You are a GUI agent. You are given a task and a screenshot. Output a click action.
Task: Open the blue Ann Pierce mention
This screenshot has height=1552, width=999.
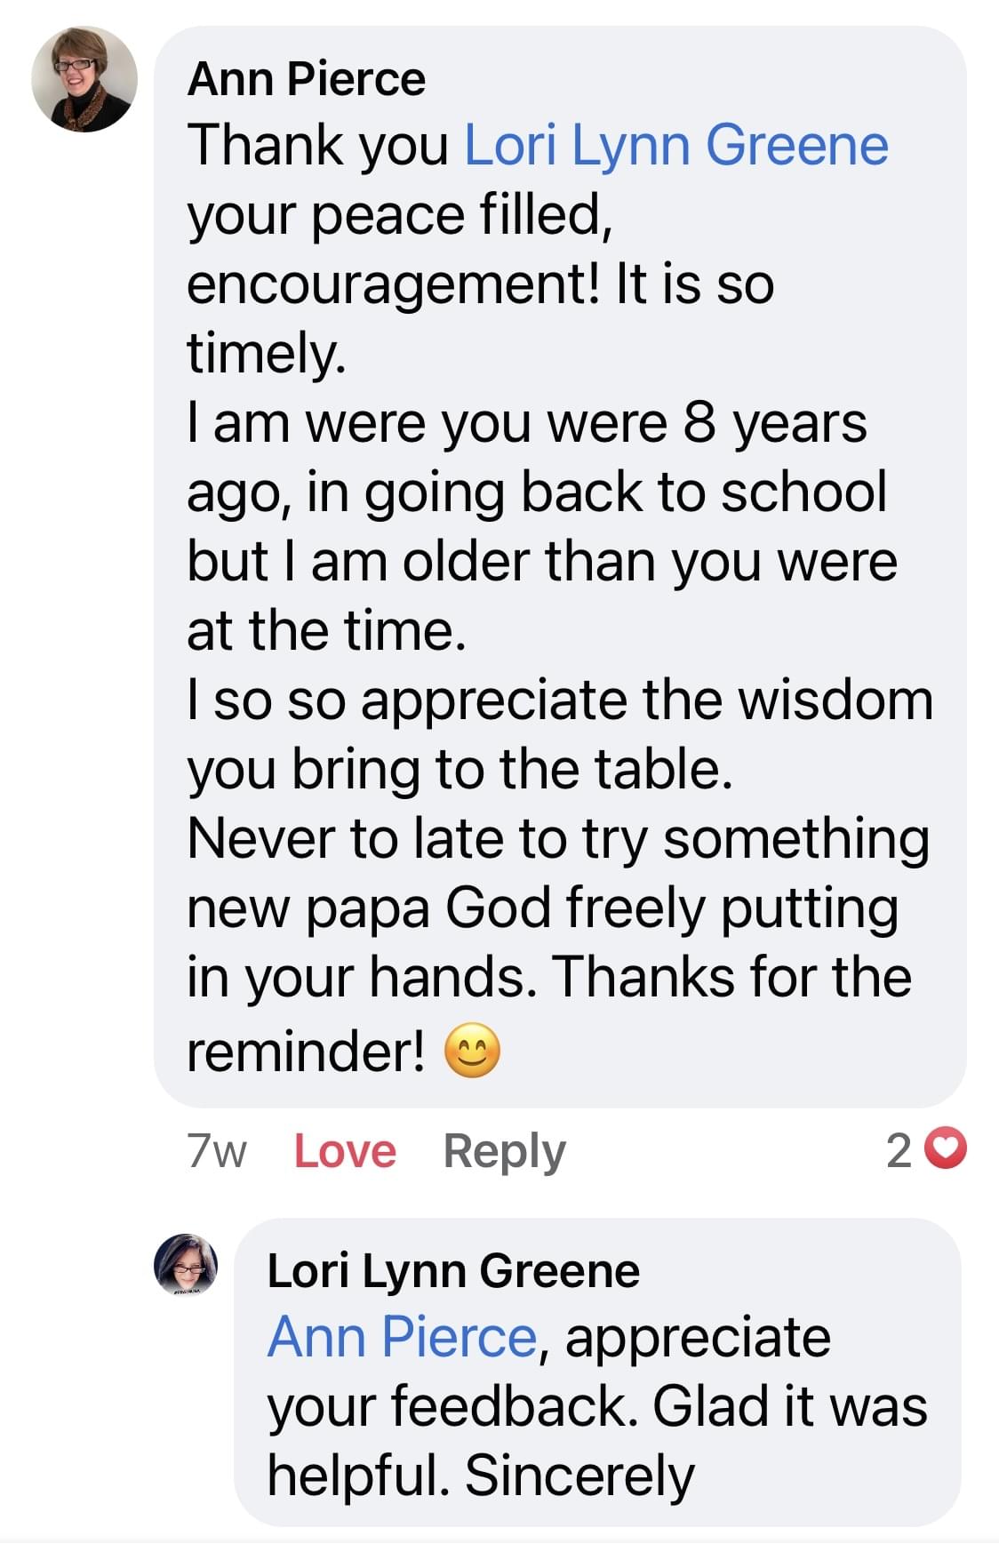tap(402, 1338)
